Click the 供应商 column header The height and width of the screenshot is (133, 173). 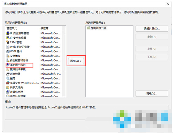pyautogui.click(x=50, y=28)
